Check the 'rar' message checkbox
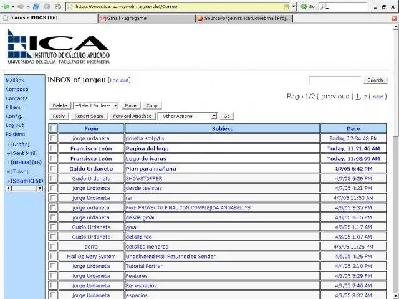The image size is (399, 299). coord(53,197)
